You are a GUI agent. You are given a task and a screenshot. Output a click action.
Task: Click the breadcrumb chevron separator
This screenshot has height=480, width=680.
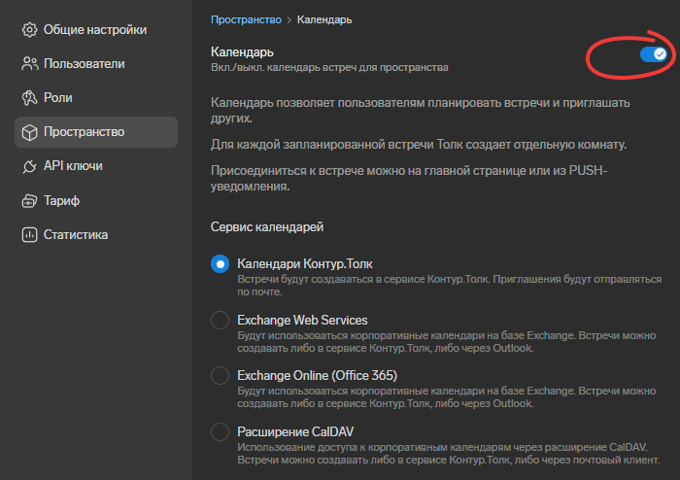tap(289, 20)
